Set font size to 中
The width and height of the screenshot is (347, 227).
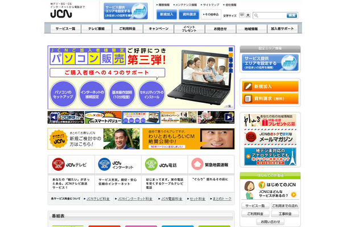click(242, 15)
